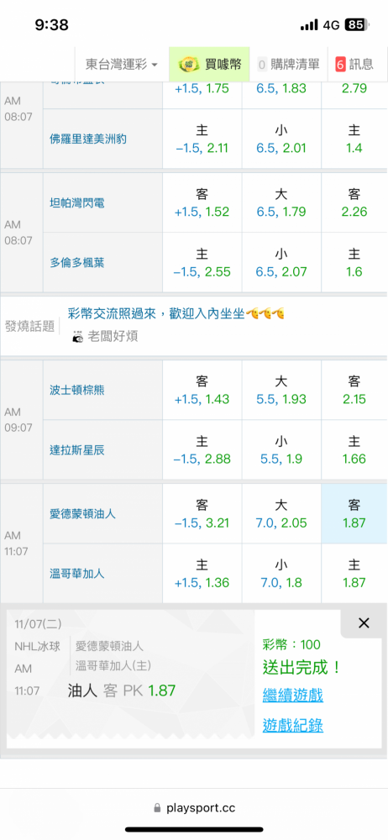Click the 繼續遊戲 link
This screenshot has height=840, width=388.
(292, 696)
